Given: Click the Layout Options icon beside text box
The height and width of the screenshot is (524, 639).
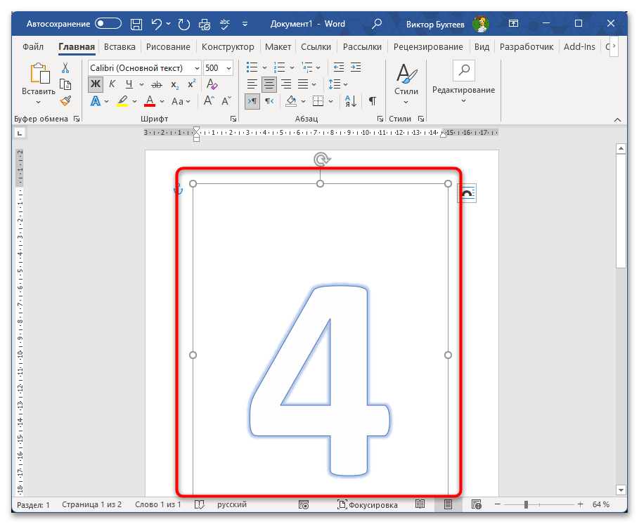Looking at the screenshot, I should click(x=467, y=193).
